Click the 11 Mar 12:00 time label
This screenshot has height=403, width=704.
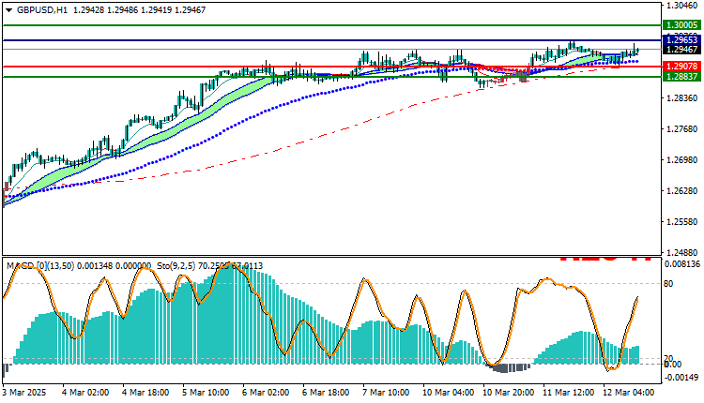[x=569, y=393]
